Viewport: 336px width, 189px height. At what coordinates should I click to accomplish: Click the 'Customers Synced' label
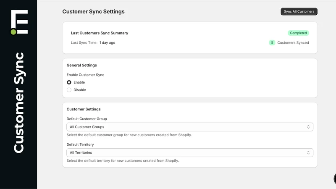coord(293,43)
